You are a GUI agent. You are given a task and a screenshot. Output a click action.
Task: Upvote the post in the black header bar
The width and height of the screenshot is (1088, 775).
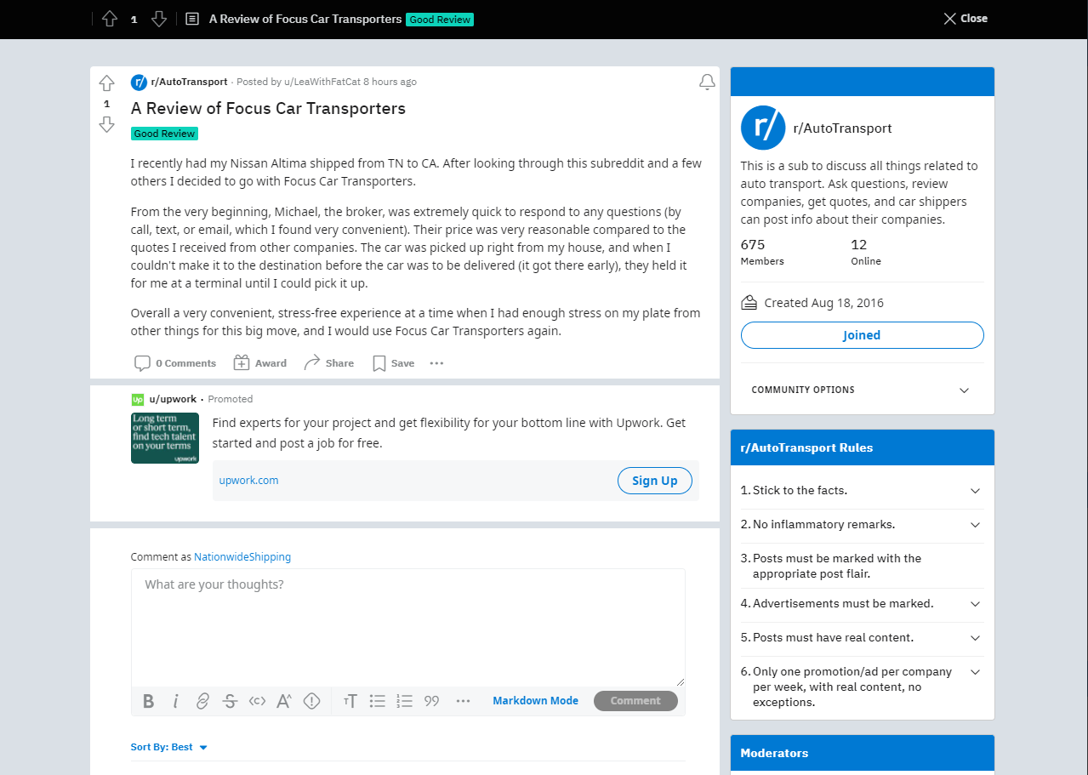pos(109,19)
